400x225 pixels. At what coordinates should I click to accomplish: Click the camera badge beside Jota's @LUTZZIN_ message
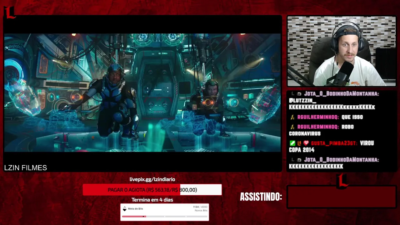pos(299,94)
